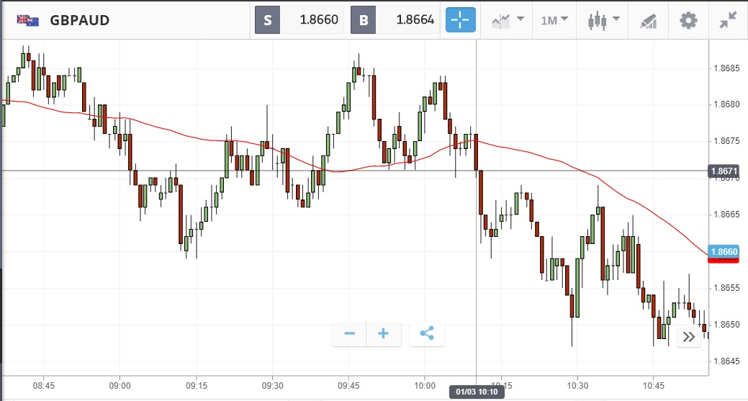Click the blue 1.8660 current price label

pos(724,251)
